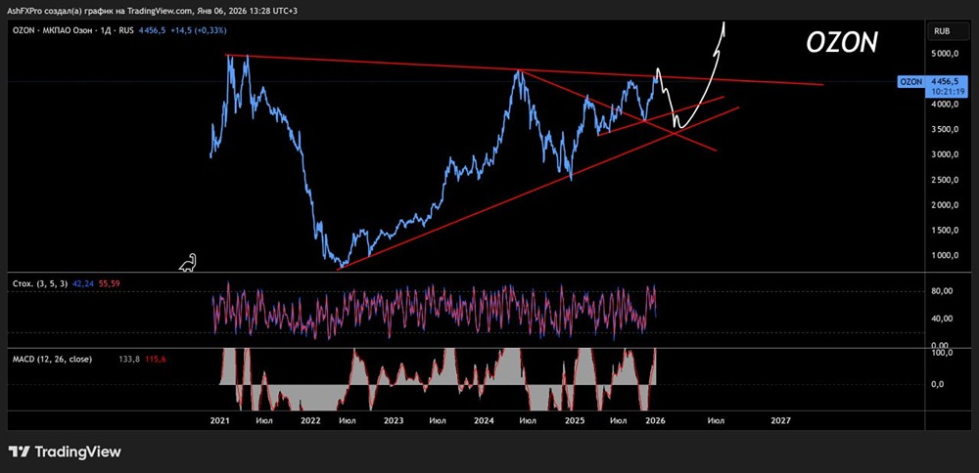Click the 1500,0 price axis label
This screenshot has height=473, width=979.
pyautogui.click(x=945, y=231)
